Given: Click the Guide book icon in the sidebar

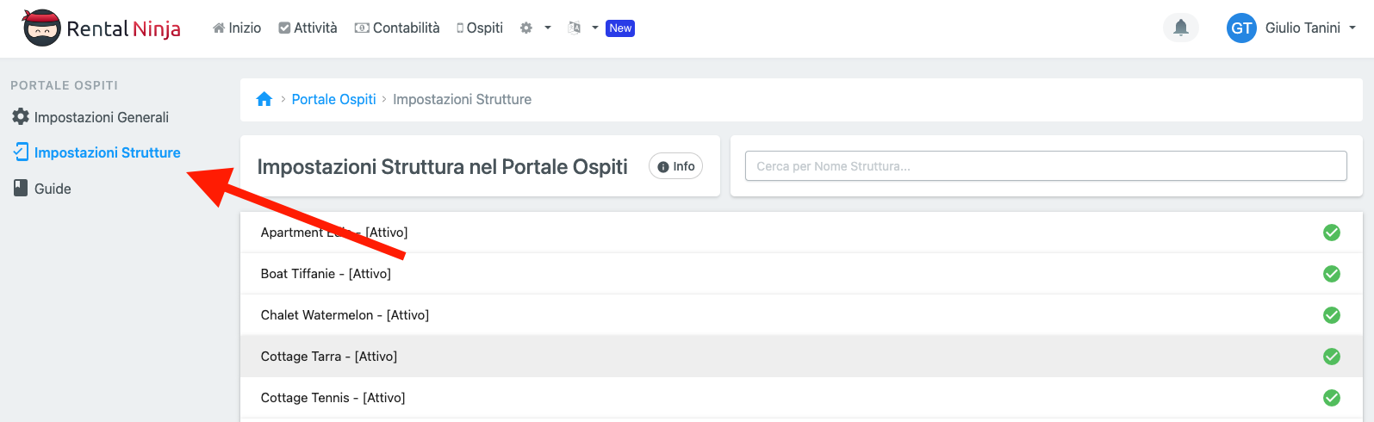Looking at the screenshot, I should click(x=21, y=188).
